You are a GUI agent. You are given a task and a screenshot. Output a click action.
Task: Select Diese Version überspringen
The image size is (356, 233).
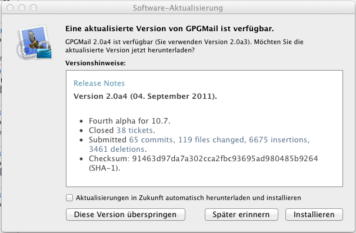pos(125,214)
